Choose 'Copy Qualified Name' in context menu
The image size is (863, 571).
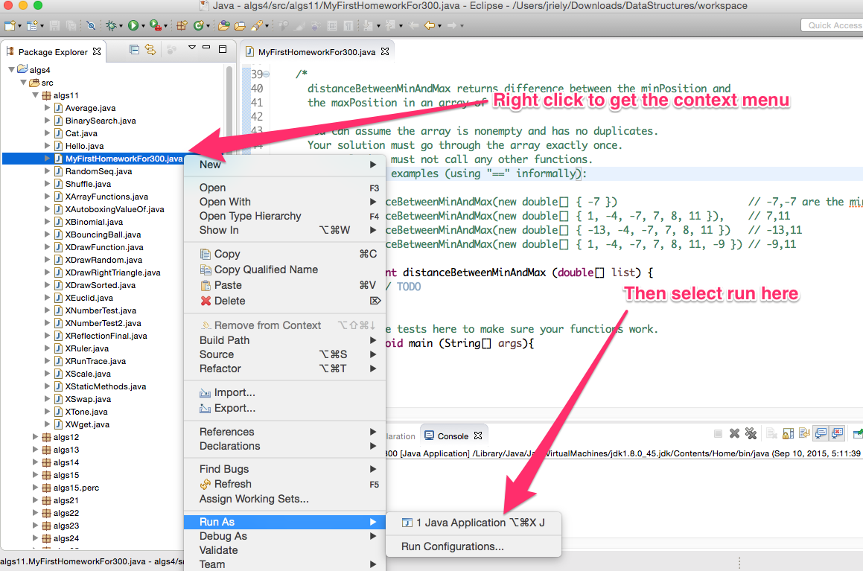(266, 269)
